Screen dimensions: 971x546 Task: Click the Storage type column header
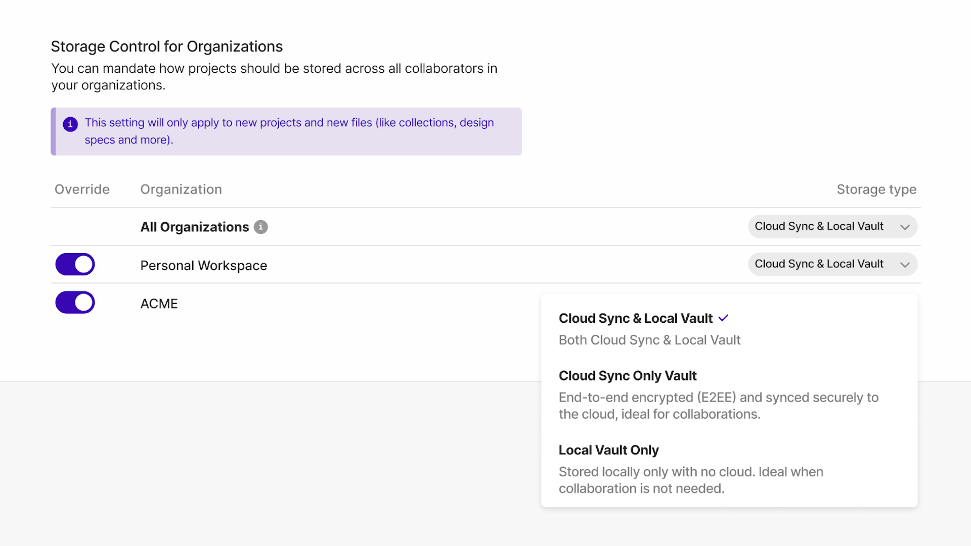pyautogui.click(x=876, y=189)
